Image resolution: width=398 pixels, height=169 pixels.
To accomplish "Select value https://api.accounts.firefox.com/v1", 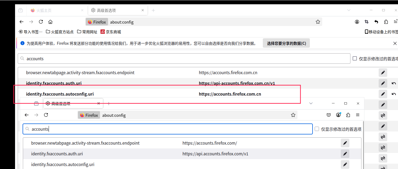I will (215, 154).
